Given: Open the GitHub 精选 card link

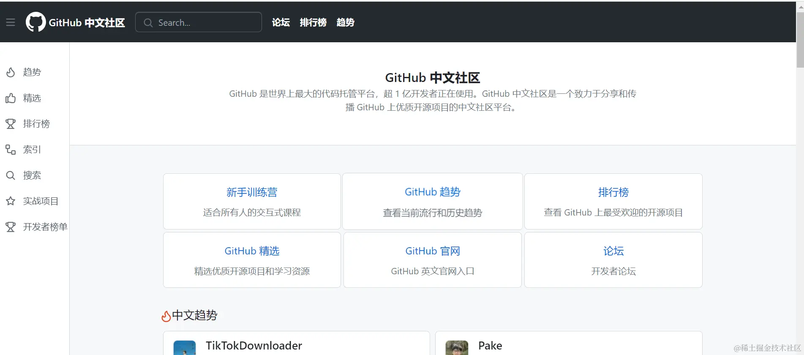Looking at the screenshot, I should click(x=252, y=251).
